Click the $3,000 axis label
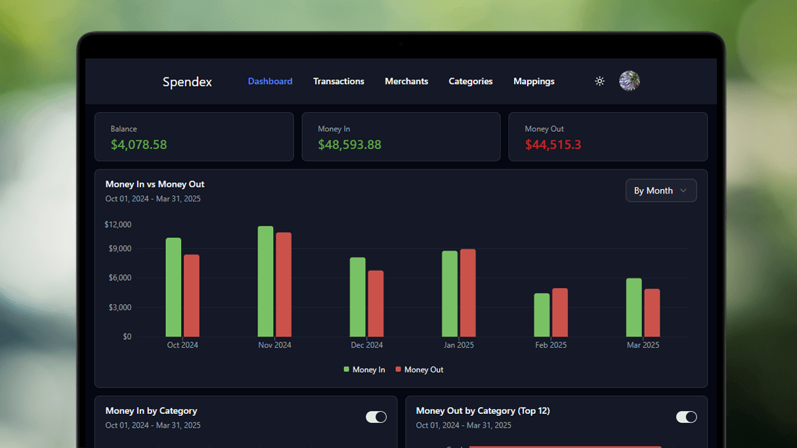797x448 pixels. click(x=120, y=308)
